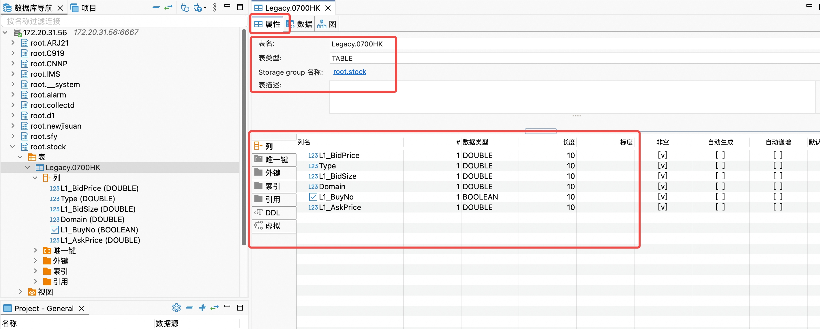This screenshot has width=820, height=329.
Task: Open the connection filter dropdown arrow in toolbar
Action: 205,7
